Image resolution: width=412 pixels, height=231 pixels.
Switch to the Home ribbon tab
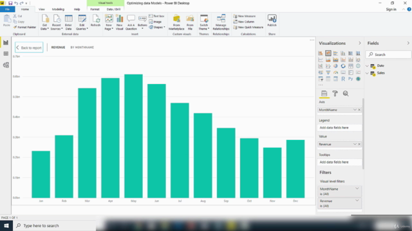point(25,9)
